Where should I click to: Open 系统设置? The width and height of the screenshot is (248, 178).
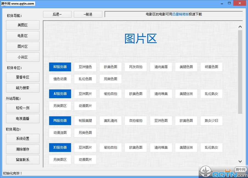(23, 139)
